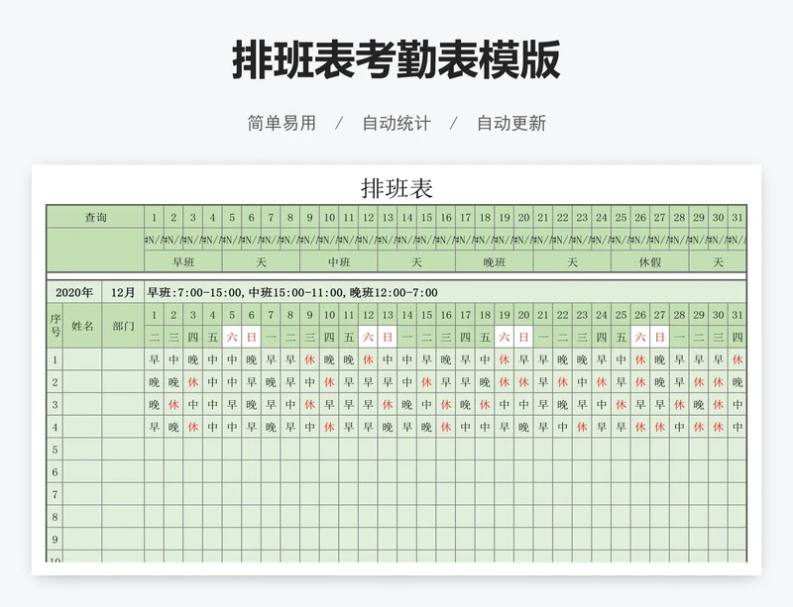Select day 31 in the 查询 row

(x=737, y=217)
